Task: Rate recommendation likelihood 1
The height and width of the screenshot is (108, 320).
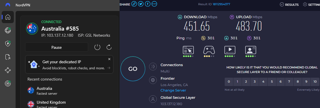Action: (x=238, y=82)
